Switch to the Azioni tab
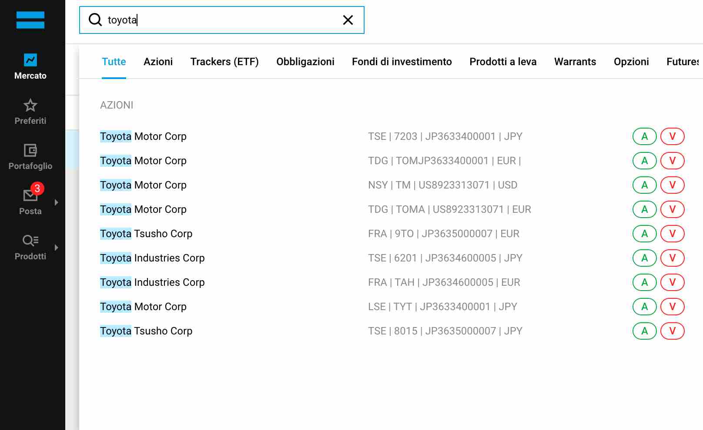 pos(158,62)
